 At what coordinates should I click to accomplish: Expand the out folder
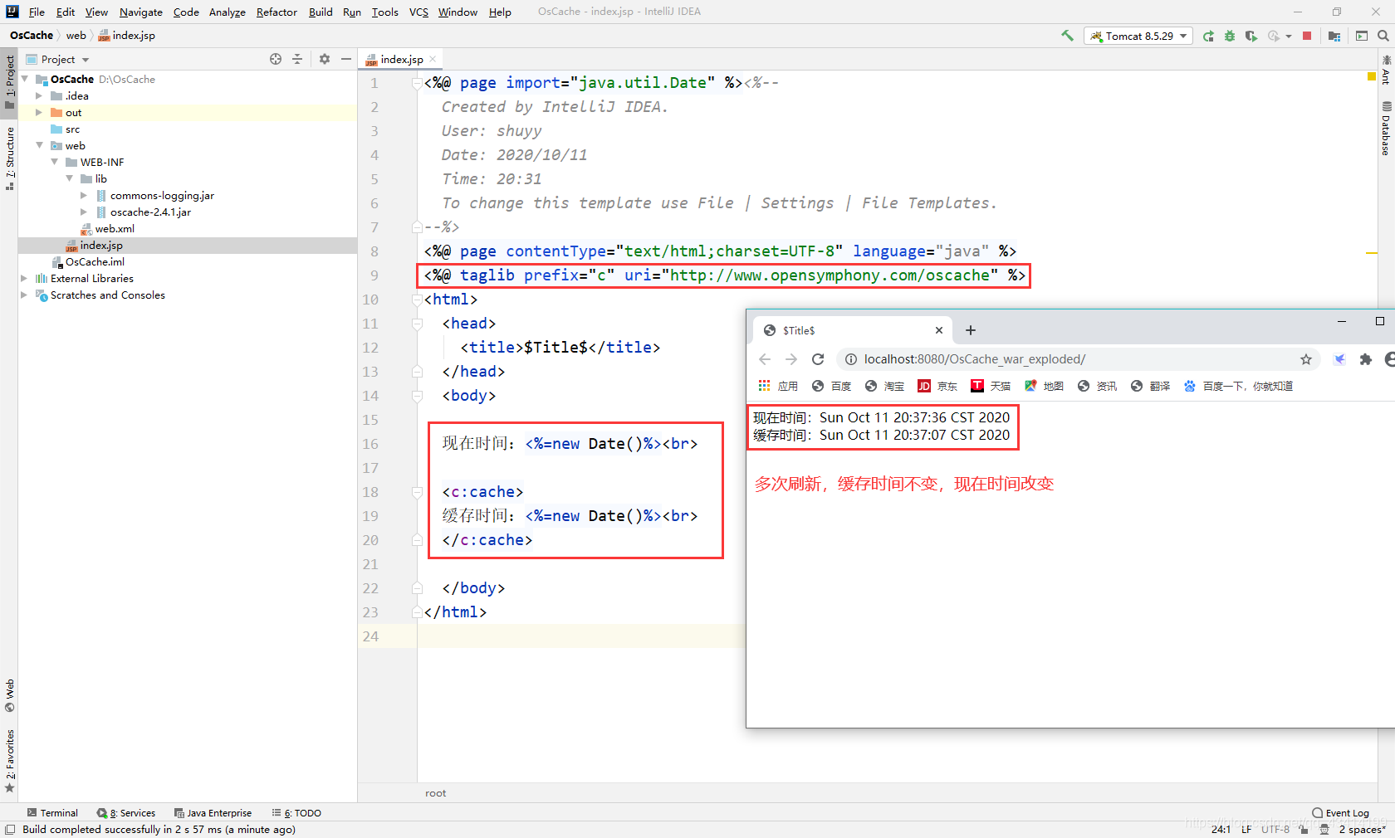[38, 112]
